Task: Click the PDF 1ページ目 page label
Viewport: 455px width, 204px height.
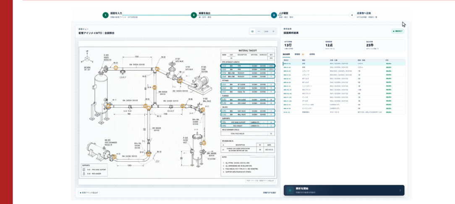Action: click(x=260, y=181)
